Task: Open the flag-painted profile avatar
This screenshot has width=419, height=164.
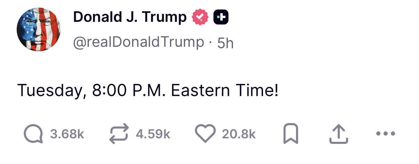Action: pyautogui.click(x=39, y=29)
